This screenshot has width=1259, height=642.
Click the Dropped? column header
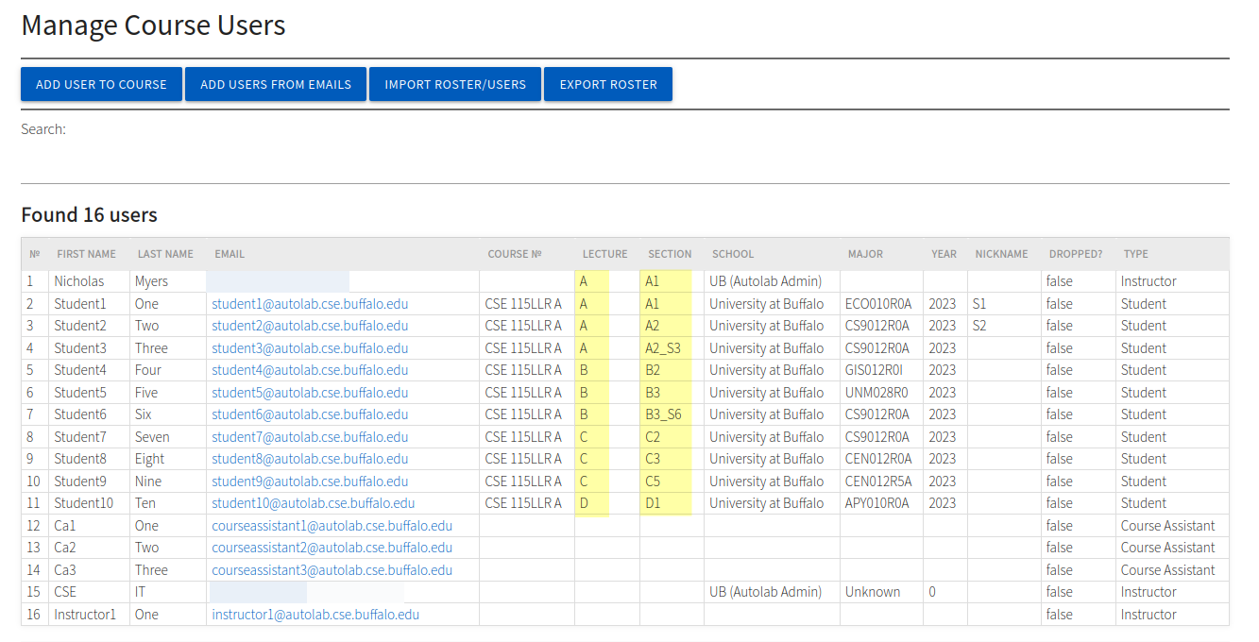pos(1076,254)
